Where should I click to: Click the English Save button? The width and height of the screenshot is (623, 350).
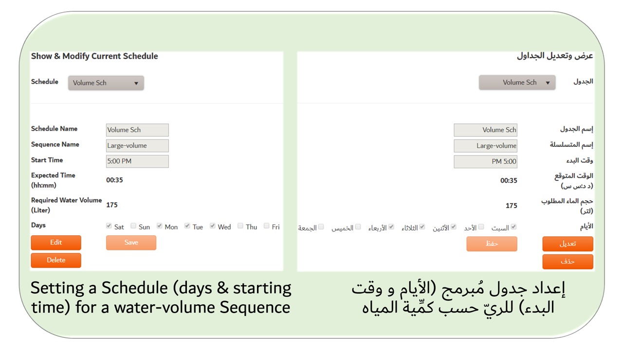(131, 243)
